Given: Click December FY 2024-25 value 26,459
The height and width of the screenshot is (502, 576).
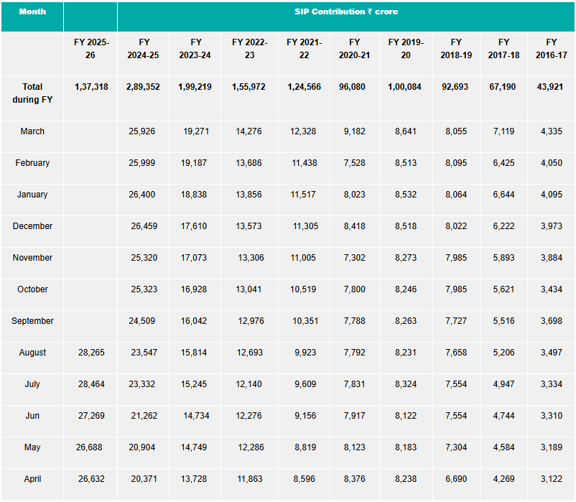Looking at the screenshot, I should tap(145, 226).
